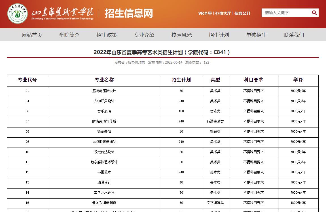Click the 发布者：招办管理员 text

click(130, 62)
